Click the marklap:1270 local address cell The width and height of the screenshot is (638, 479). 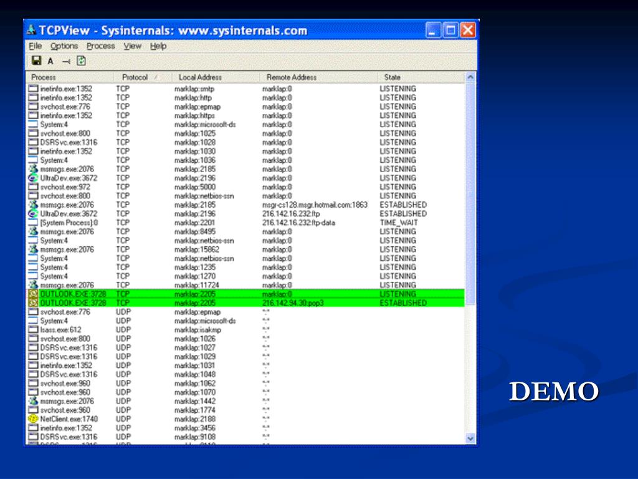pos(195,276)
